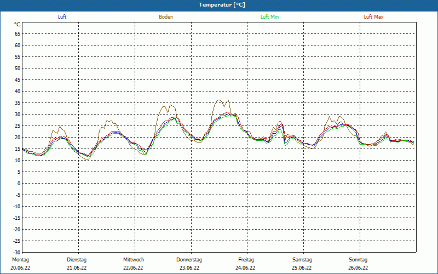The image size is (438, 274).
Task: Click the '°C' axis unit label
Action: tap(18, 25)
